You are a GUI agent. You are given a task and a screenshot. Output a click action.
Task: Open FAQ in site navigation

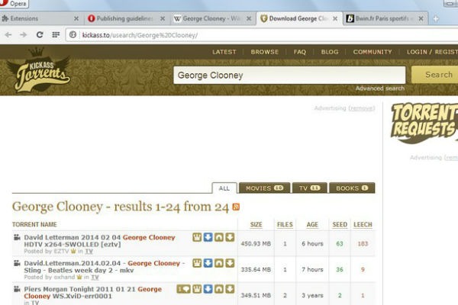(300, 52)
